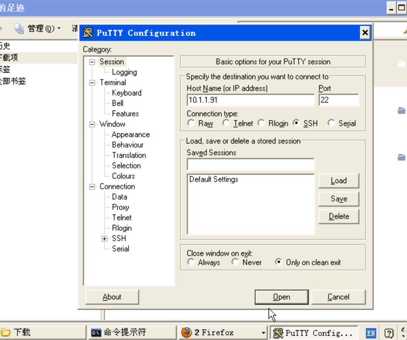Select the Keyboard category
Screen dimensions: 407x340
tap(127, 93)
